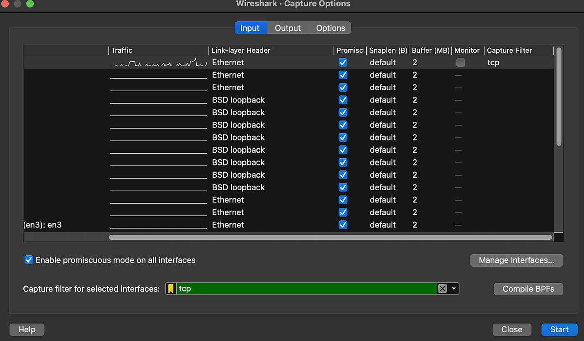Click the interface list horizontal scrollbar
The image size is (584, 341).
pyautogui.click(x=330, y=237)
